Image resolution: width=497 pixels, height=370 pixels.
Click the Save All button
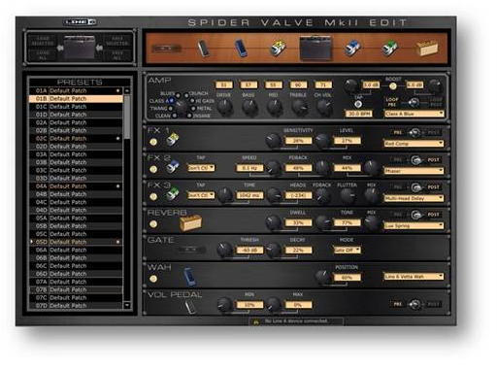click(x=117, y=55)
